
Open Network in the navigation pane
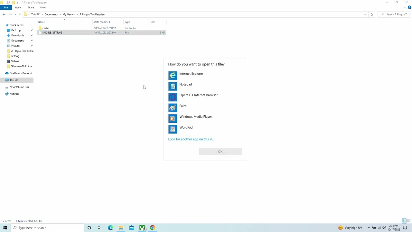pos(14,94)
